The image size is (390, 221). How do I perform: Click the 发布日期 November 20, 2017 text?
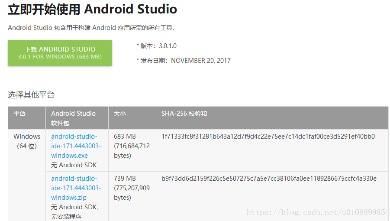pyautogui.click(x=185, y=61)
